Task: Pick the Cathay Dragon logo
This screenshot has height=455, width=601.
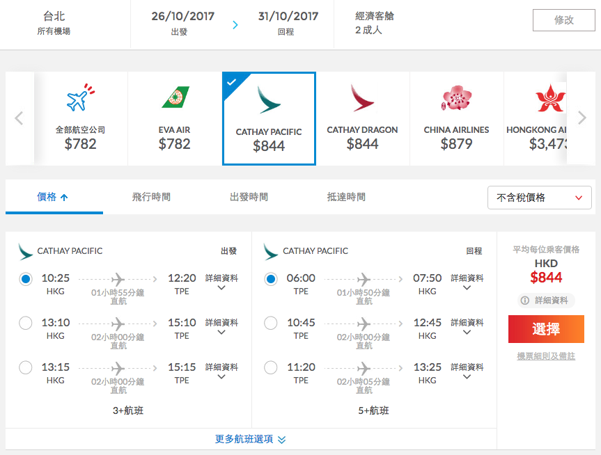Action: pyautogui.click(x=362, y=98)
